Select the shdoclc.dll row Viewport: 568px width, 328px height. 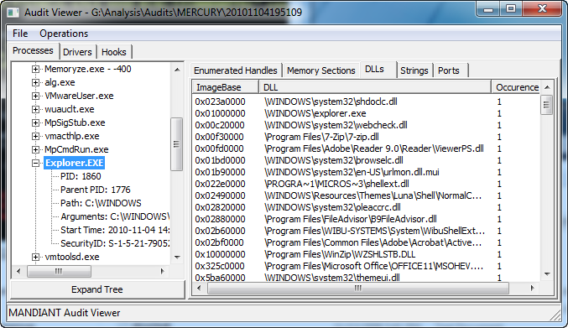pos(366,102)
